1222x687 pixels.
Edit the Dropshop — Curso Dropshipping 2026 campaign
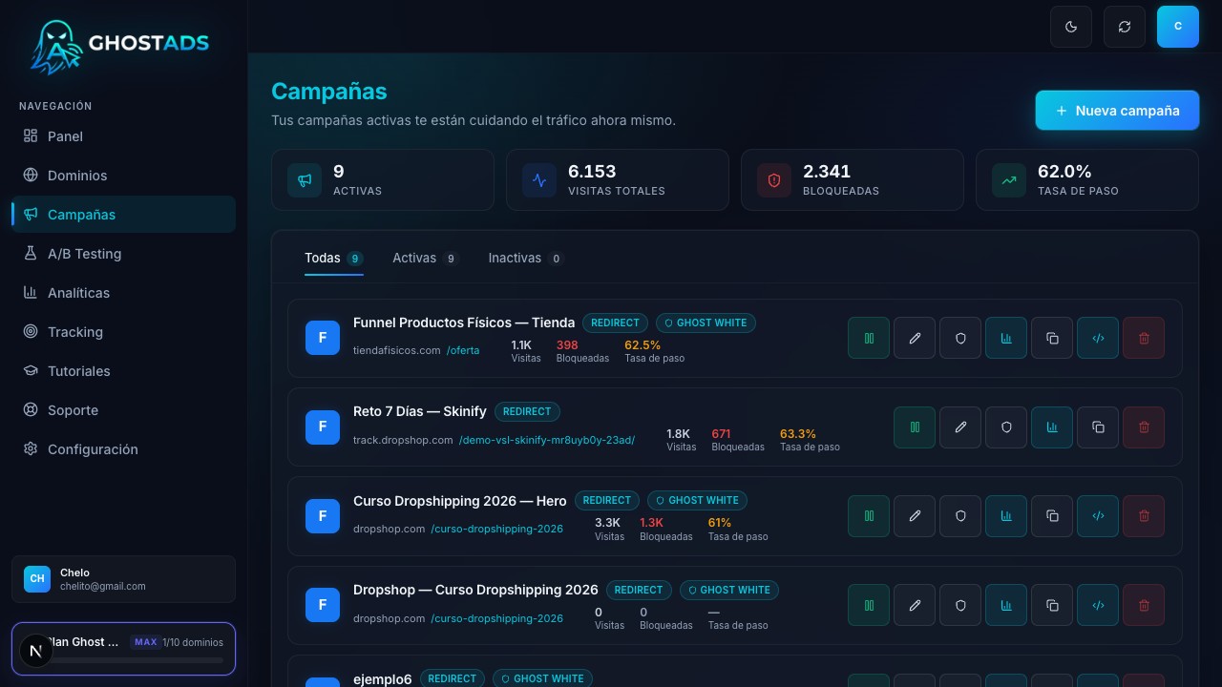915,606
